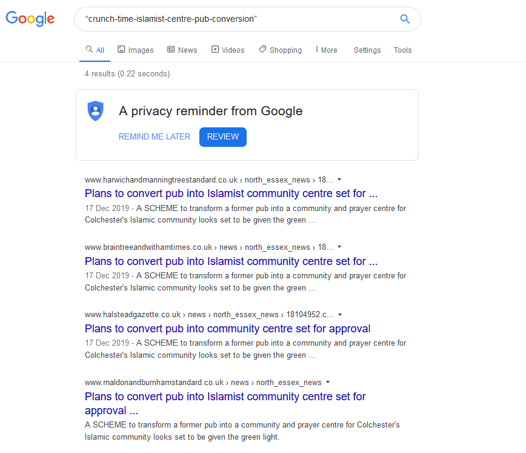526x453 pixels.
Task: Switch to the News results tab
Action: tap(182, 50)
